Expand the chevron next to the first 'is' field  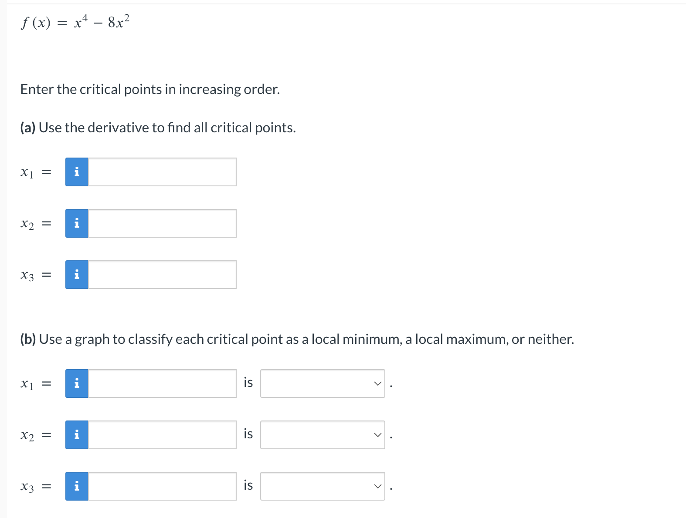[377, 383]
